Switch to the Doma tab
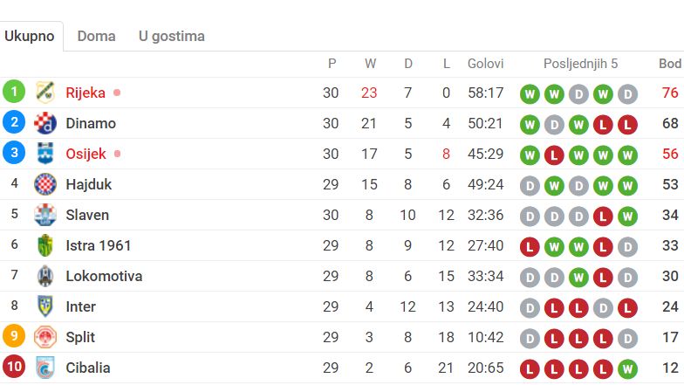This screenshot has width=684, height=385. pos(96,37)
